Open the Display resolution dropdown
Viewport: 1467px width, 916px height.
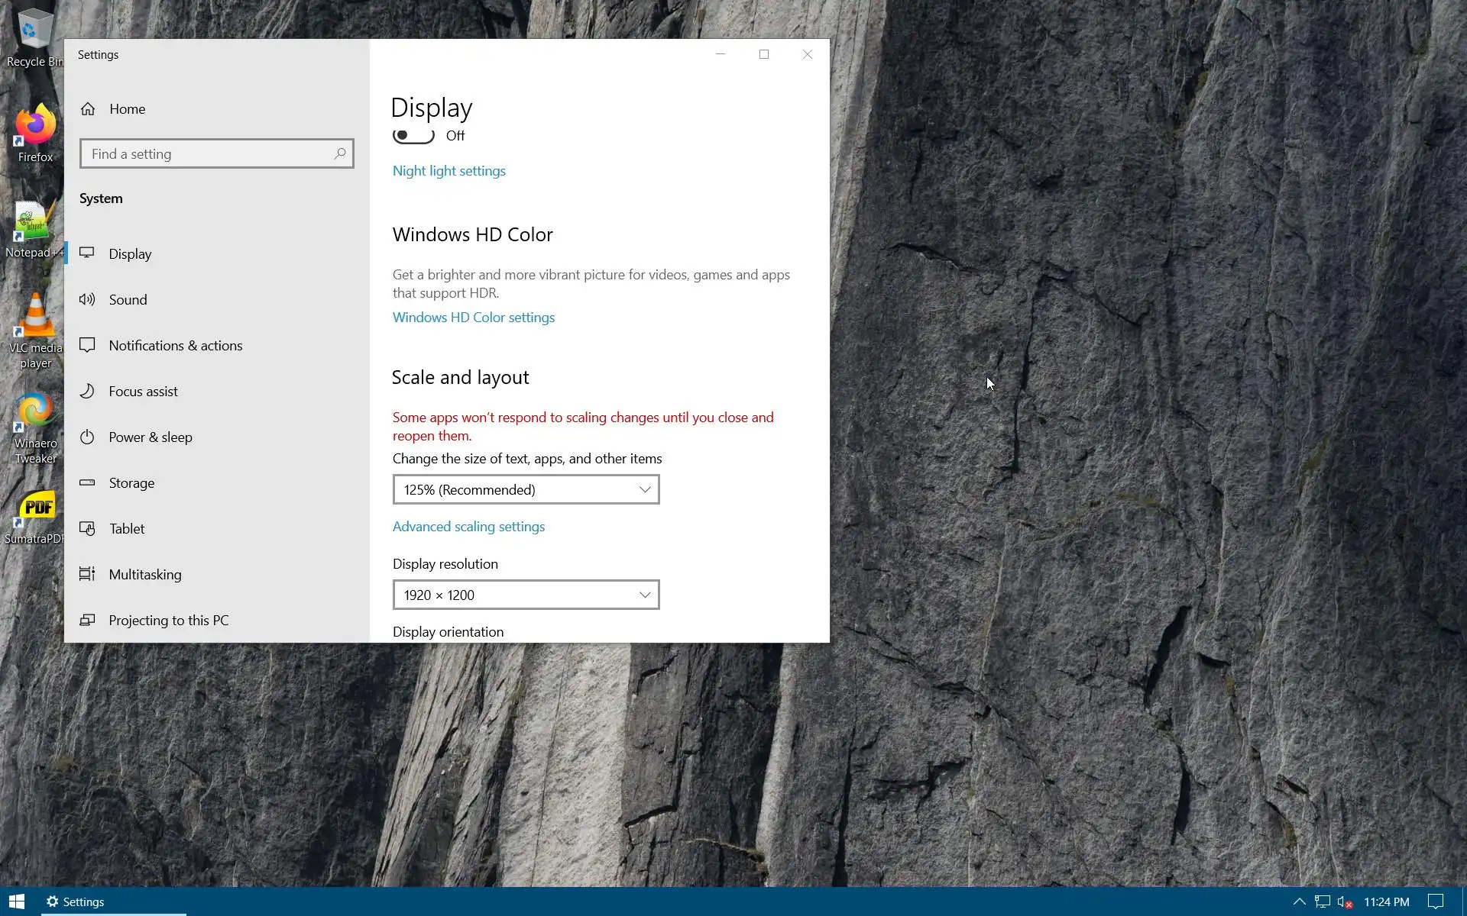[526, 595]
